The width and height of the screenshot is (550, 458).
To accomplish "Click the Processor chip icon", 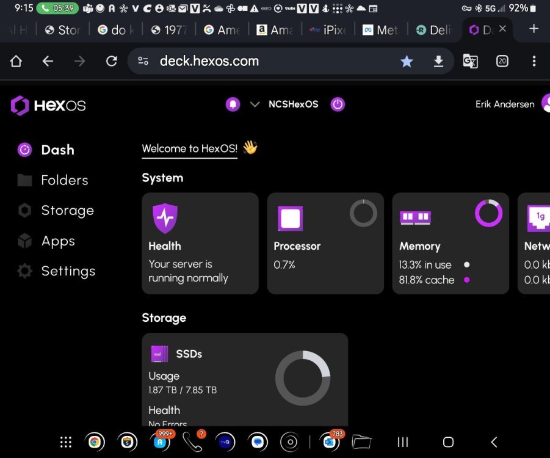I will (x=290, y=218).
